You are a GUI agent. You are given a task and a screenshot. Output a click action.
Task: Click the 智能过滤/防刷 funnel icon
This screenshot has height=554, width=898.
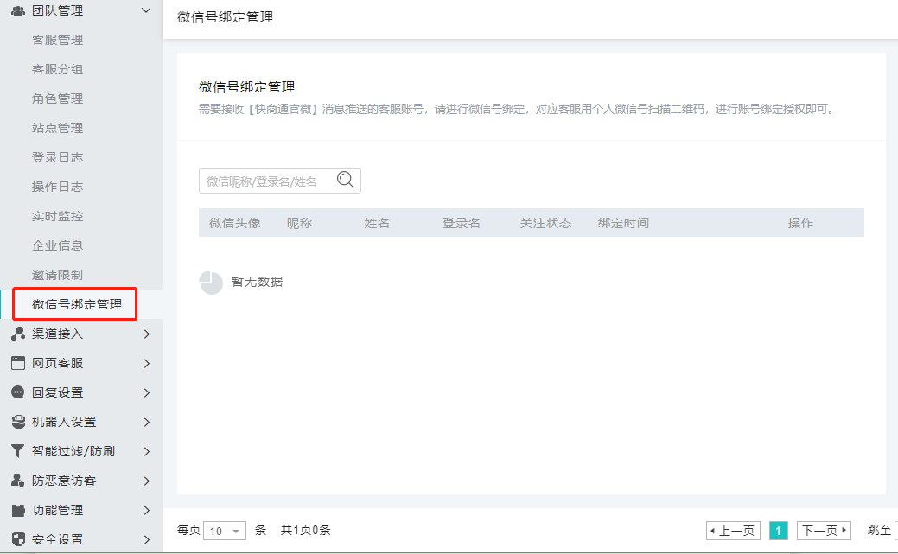point(17,451)
